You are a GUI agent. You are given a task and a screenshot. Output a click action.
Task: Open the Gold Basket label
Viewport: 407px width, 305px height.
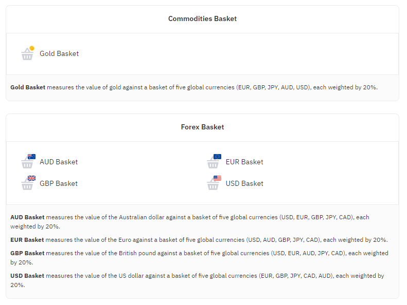pos(59,53)
